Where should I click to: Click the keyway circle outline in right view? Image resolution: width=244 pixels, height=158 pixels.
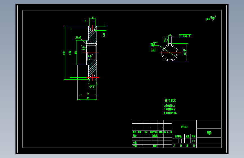[x=170, y=53]
